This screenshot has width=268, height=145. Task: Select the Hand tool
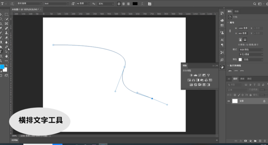click(7, 56)
